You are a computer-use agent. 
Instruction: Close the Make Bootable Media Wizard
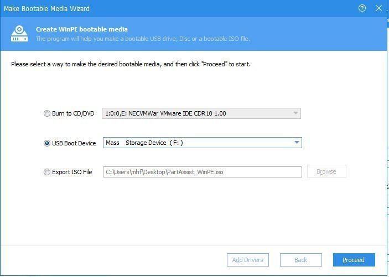378,8
